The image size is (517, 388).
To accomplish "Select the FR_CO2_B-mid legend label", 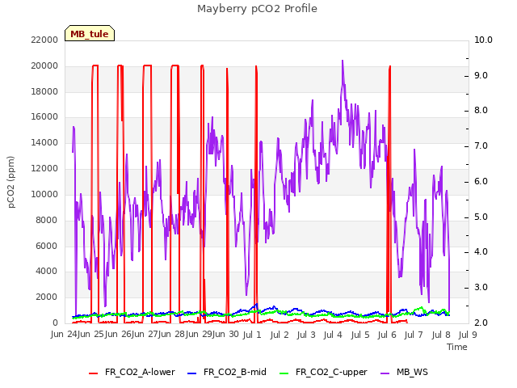I will (235, 372).
